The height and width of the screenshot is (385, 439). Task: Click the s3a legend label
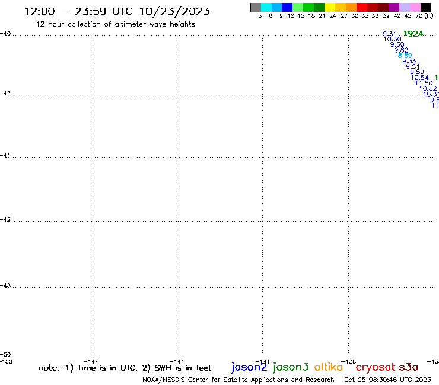pos(409,367)
